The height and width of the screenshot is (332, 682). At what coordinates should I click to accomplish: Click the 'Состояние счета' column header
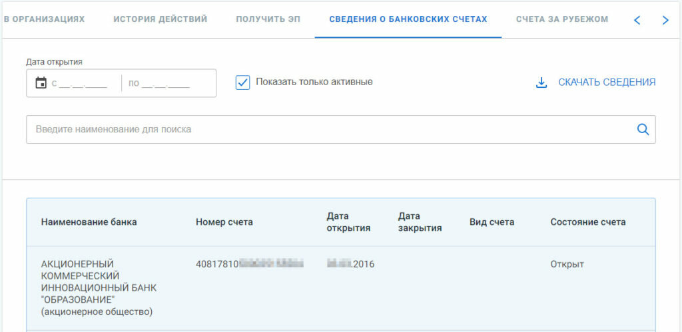pyautogui.click(x=587, y=222)
